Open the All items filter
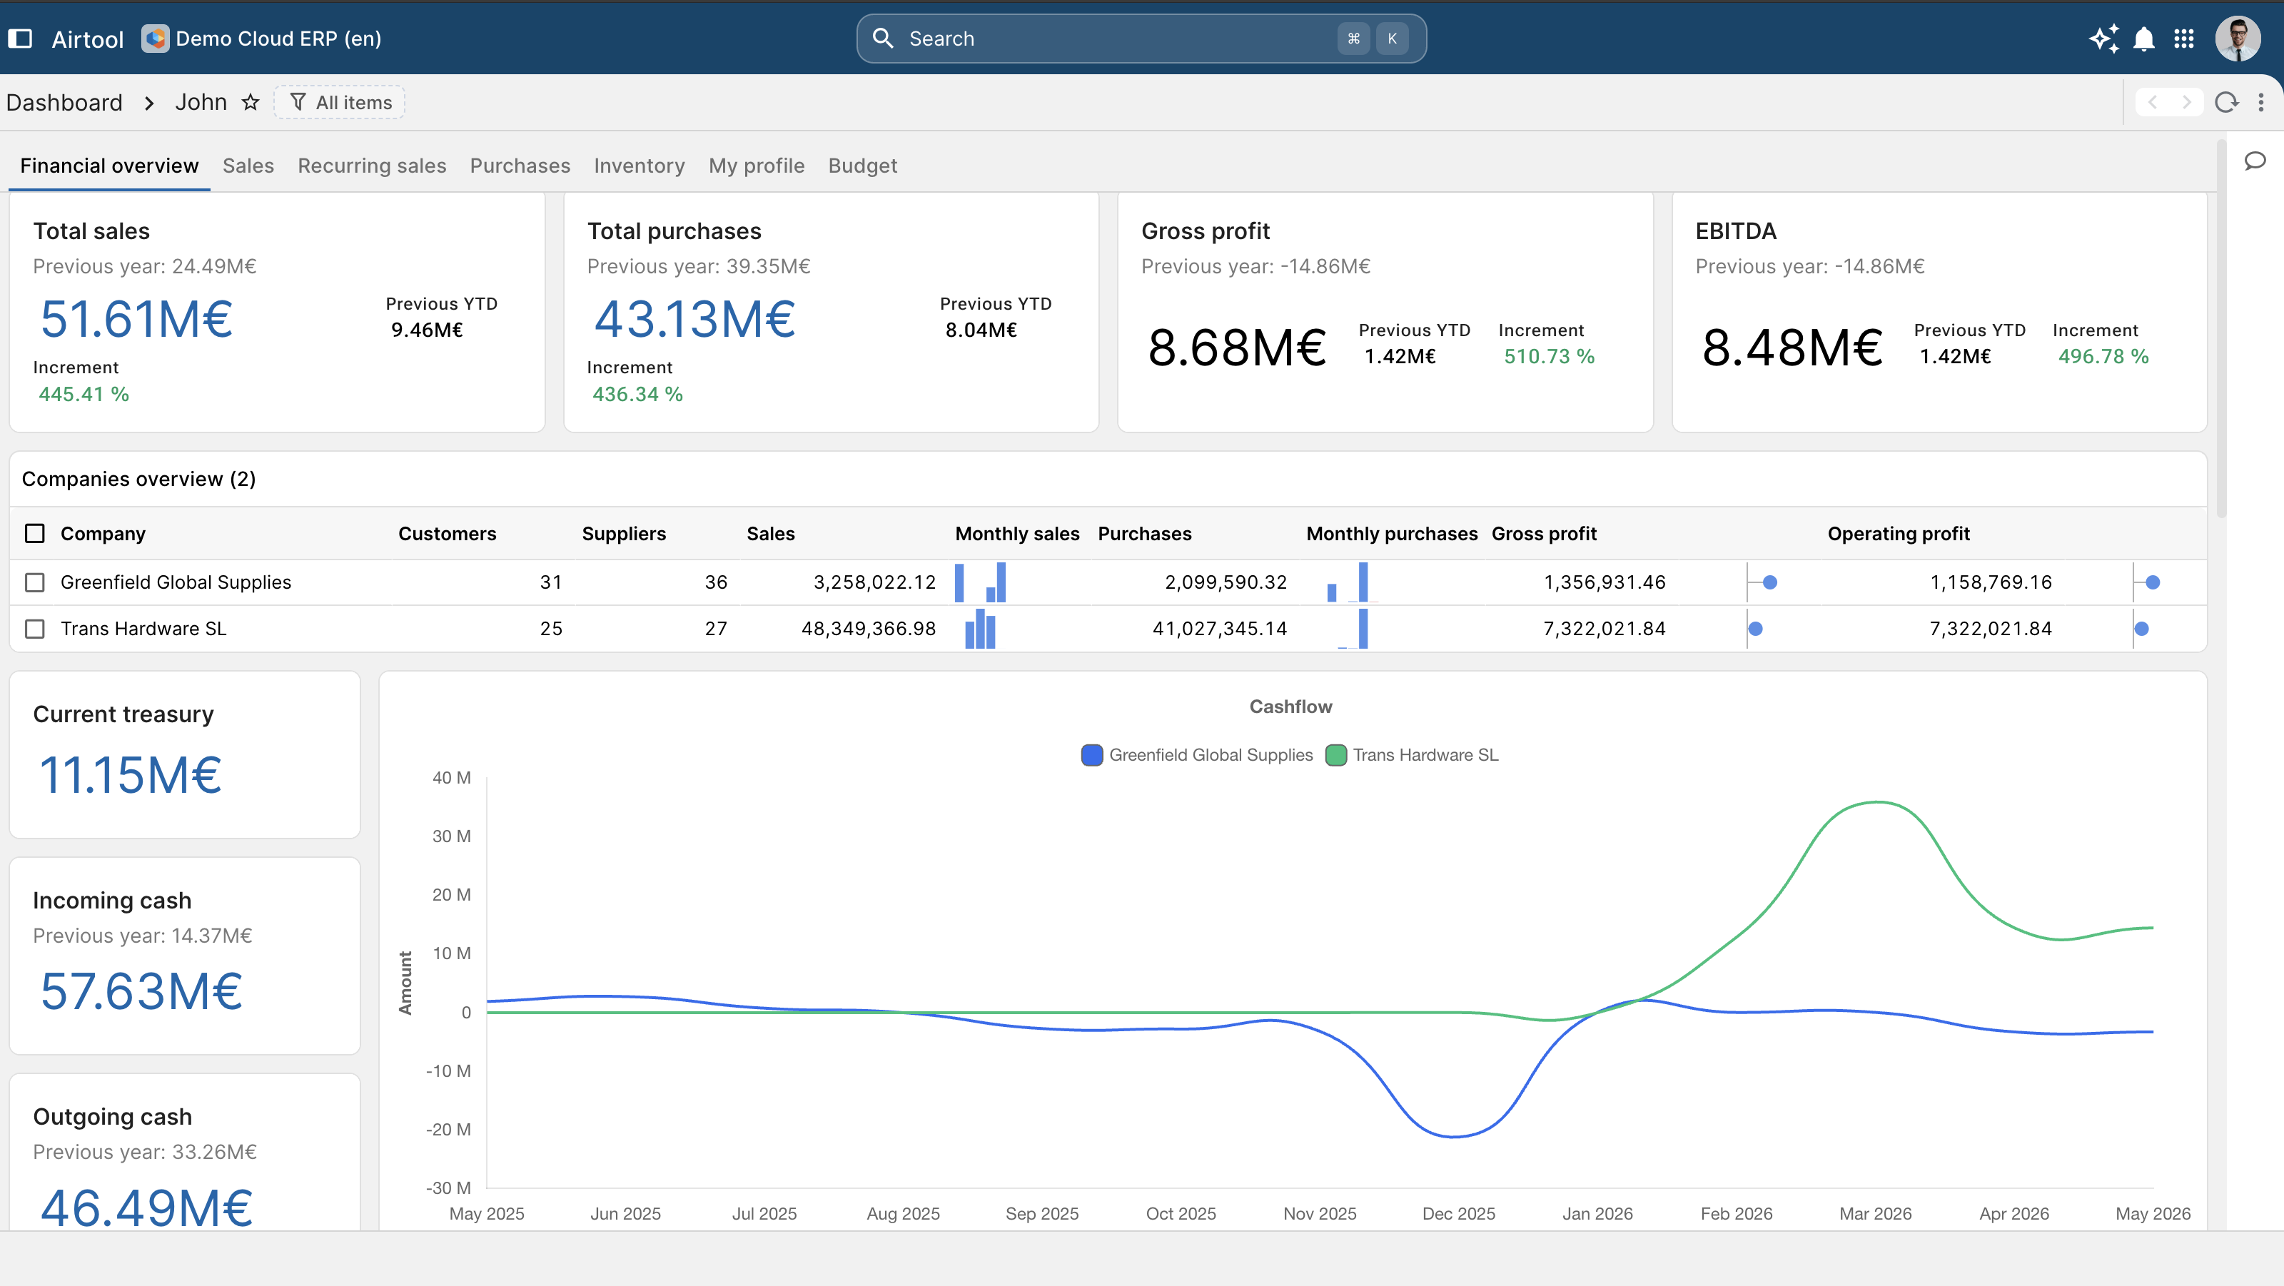The width and height of the screenshot is (2284, 1286). [x=340, y=102]
